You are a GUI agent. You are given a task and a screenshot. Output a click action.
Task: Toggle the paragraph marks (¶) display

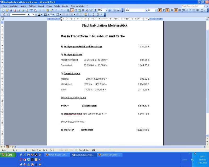point(95,10)
